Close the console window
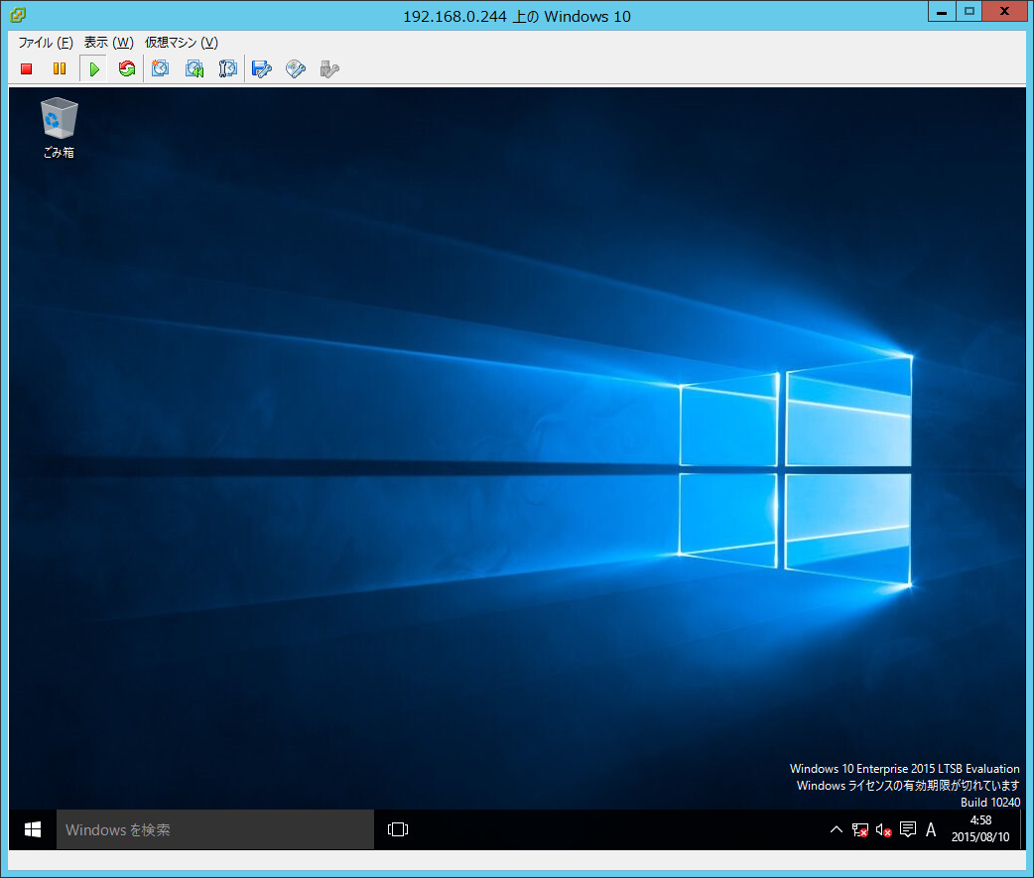The height and width of the screenshot is (878, 1034). [x=1004, y=11]
